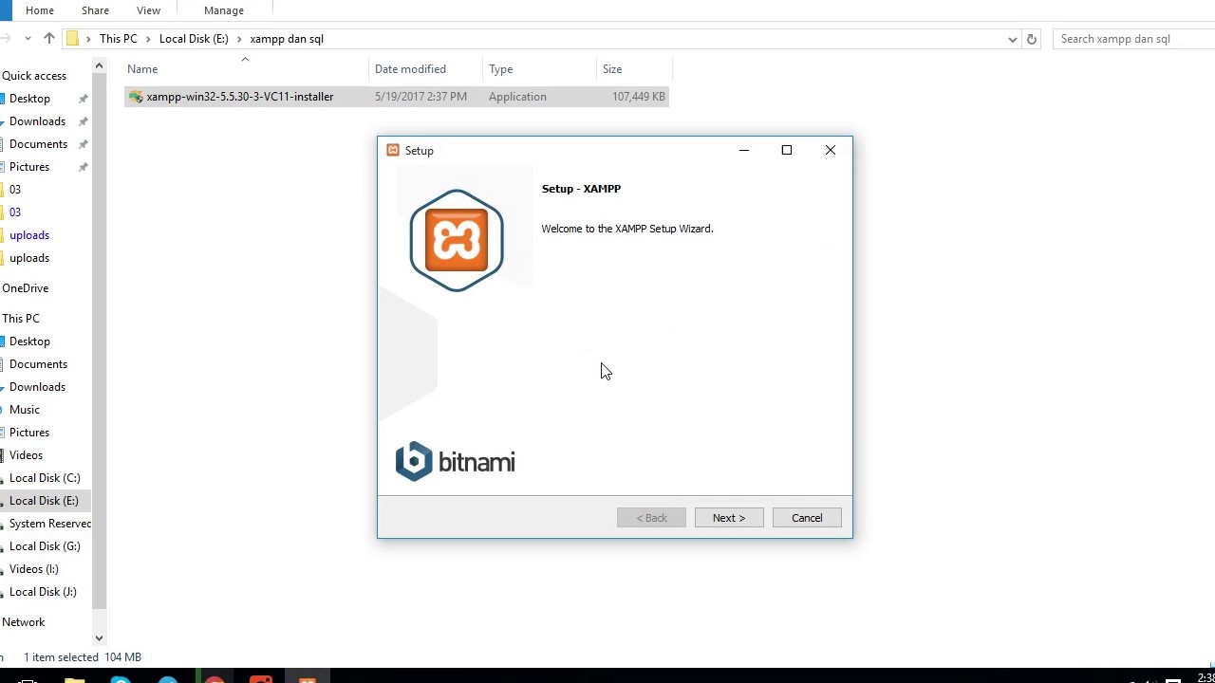Open Videos under This PC
The width and height of the screenshot is (1215, 683).
pos(26,455)
